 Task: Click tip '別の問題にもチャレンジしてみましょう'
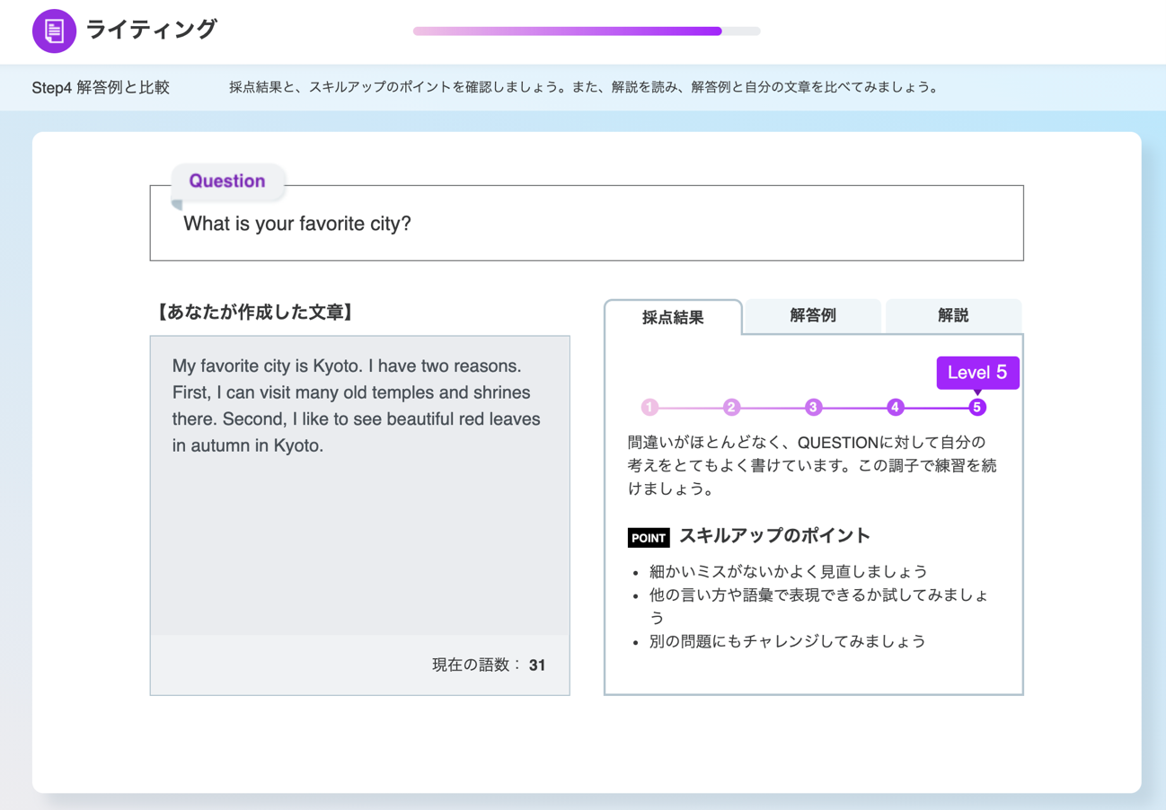[x=787, y=641]
